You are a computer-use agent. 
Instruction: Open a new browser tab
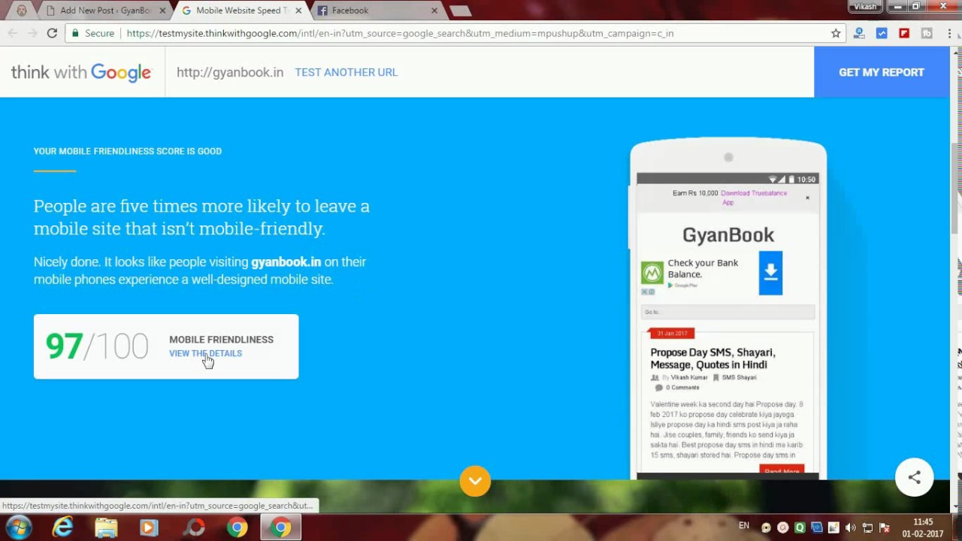point(460,11)
